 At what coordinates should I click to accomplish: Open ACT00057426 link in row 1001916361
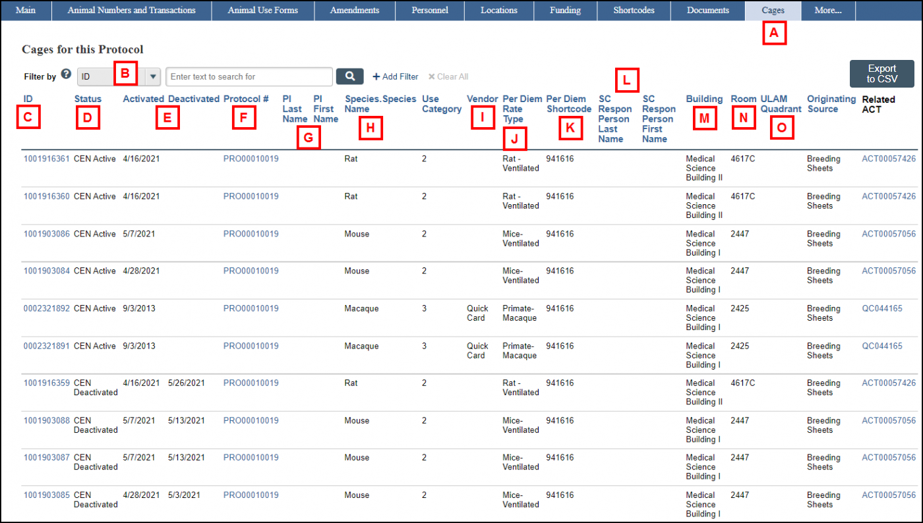tap(889, 159)
